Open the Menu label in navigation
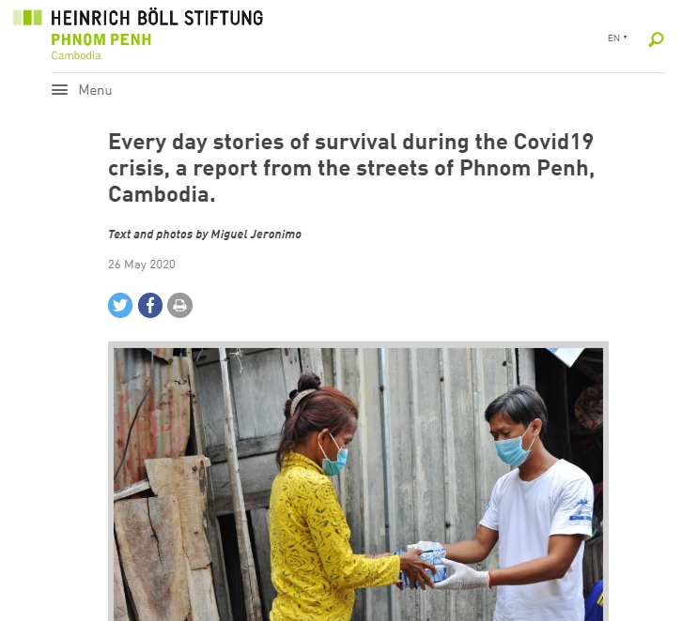 (x=95, y=90)
